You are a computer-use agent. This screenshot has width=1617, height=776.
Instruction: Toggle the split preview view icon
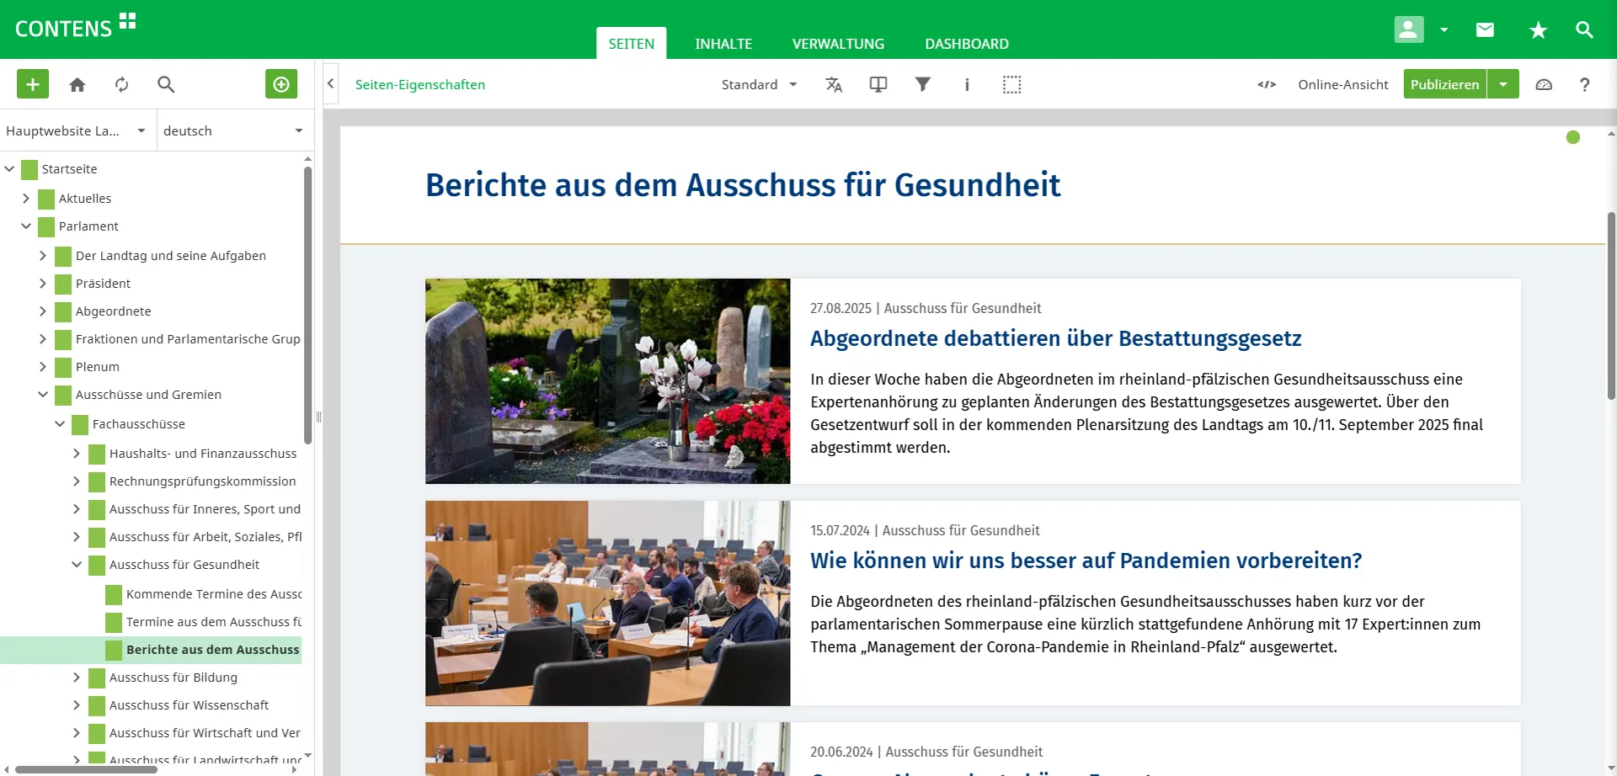[878, 84]
